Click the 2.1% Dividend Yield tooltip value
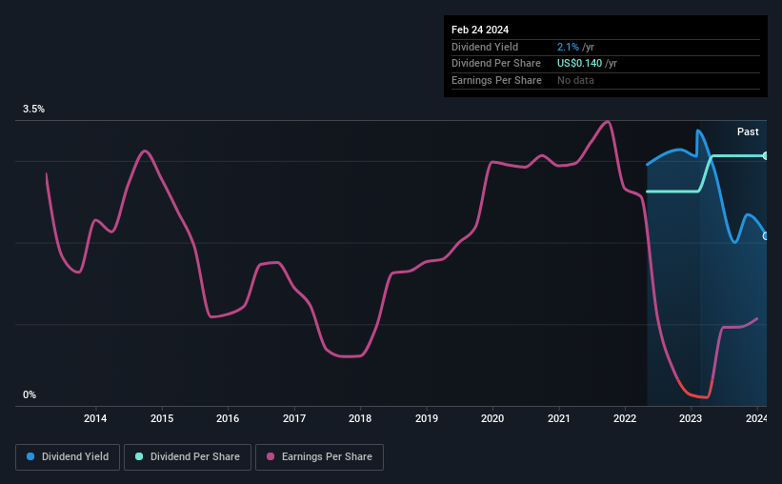Viewport: 782px width, 484px height. click(x=568, y=47)
